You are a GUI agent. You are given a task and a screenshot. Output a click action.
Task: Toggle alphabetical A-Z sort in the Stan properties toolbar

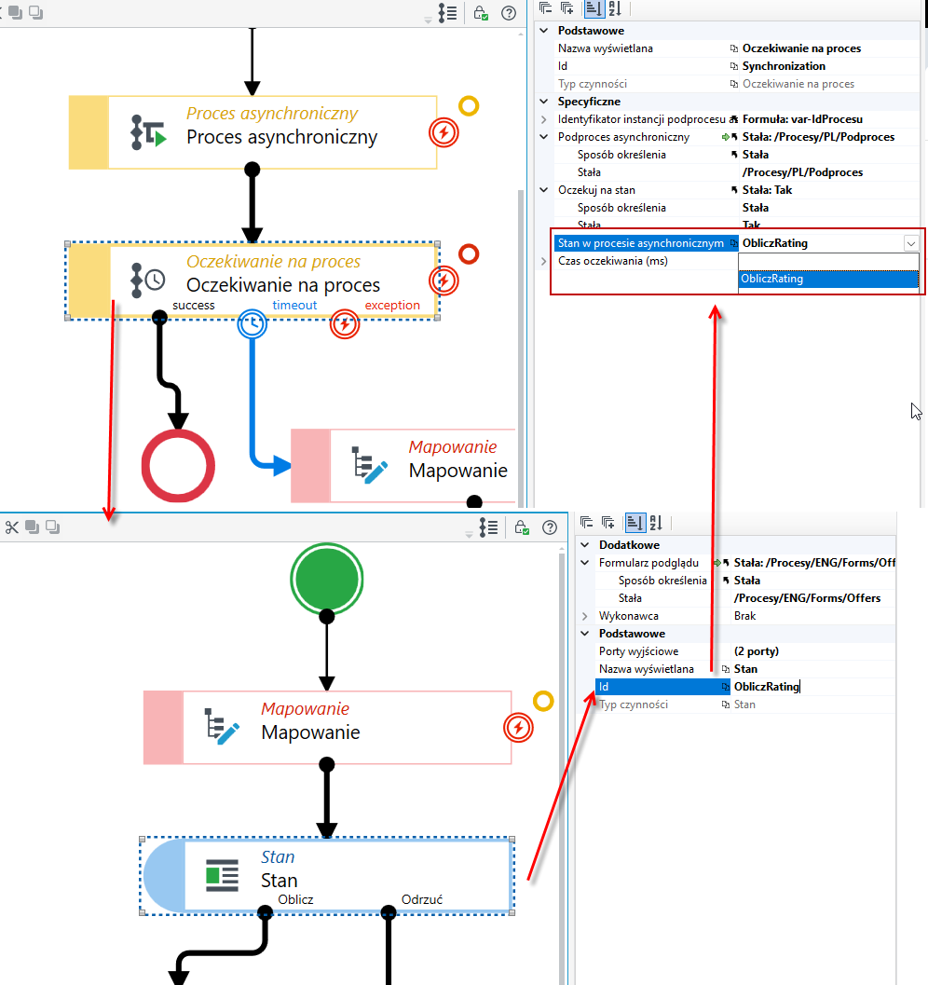(656, 523)
